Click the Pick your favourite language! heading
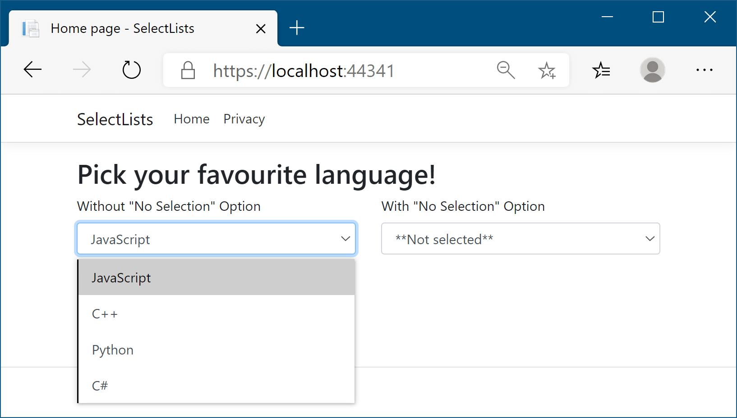This screenshot has height=418, width=737. tap(257, 175)
